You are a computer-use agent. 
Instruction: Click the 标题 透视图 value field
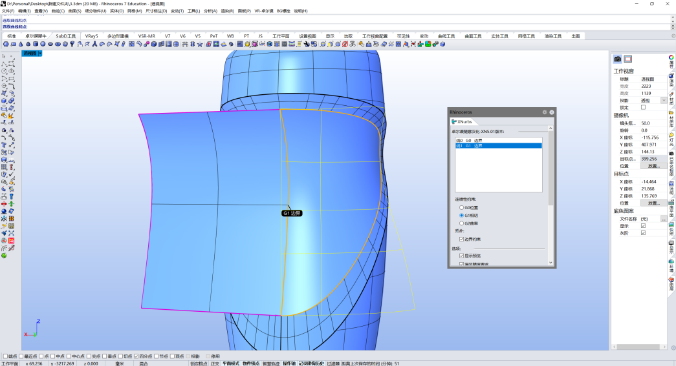coord(653,79)
